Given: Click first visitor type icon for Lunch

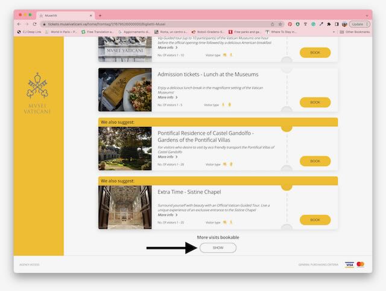Looking at the screenshot, I should (223, 104).
